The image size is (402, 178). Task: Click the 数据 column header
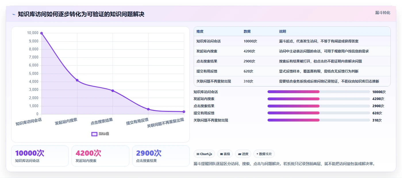[247, 32]
